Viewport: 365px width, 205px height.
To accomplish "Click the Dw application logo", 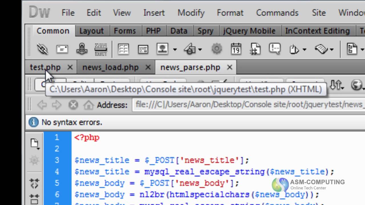I will click(39, 13).
